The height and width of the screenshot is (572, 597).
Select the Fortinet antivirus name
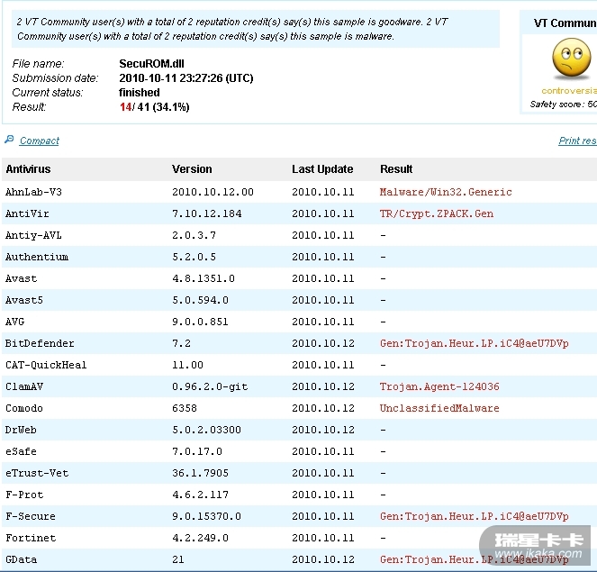[31, 538]
